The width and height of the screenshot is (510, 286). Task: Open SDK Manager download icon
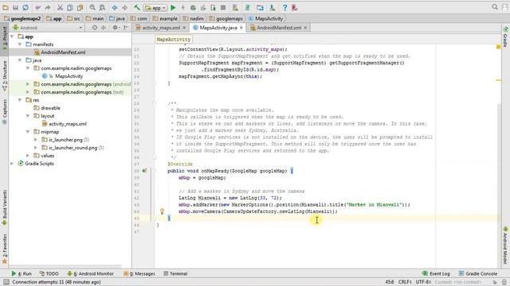click(x=273, y=7)
